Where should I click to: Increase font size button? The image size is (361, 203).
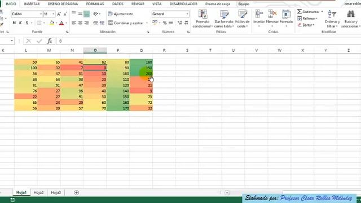tap(59, 14)
